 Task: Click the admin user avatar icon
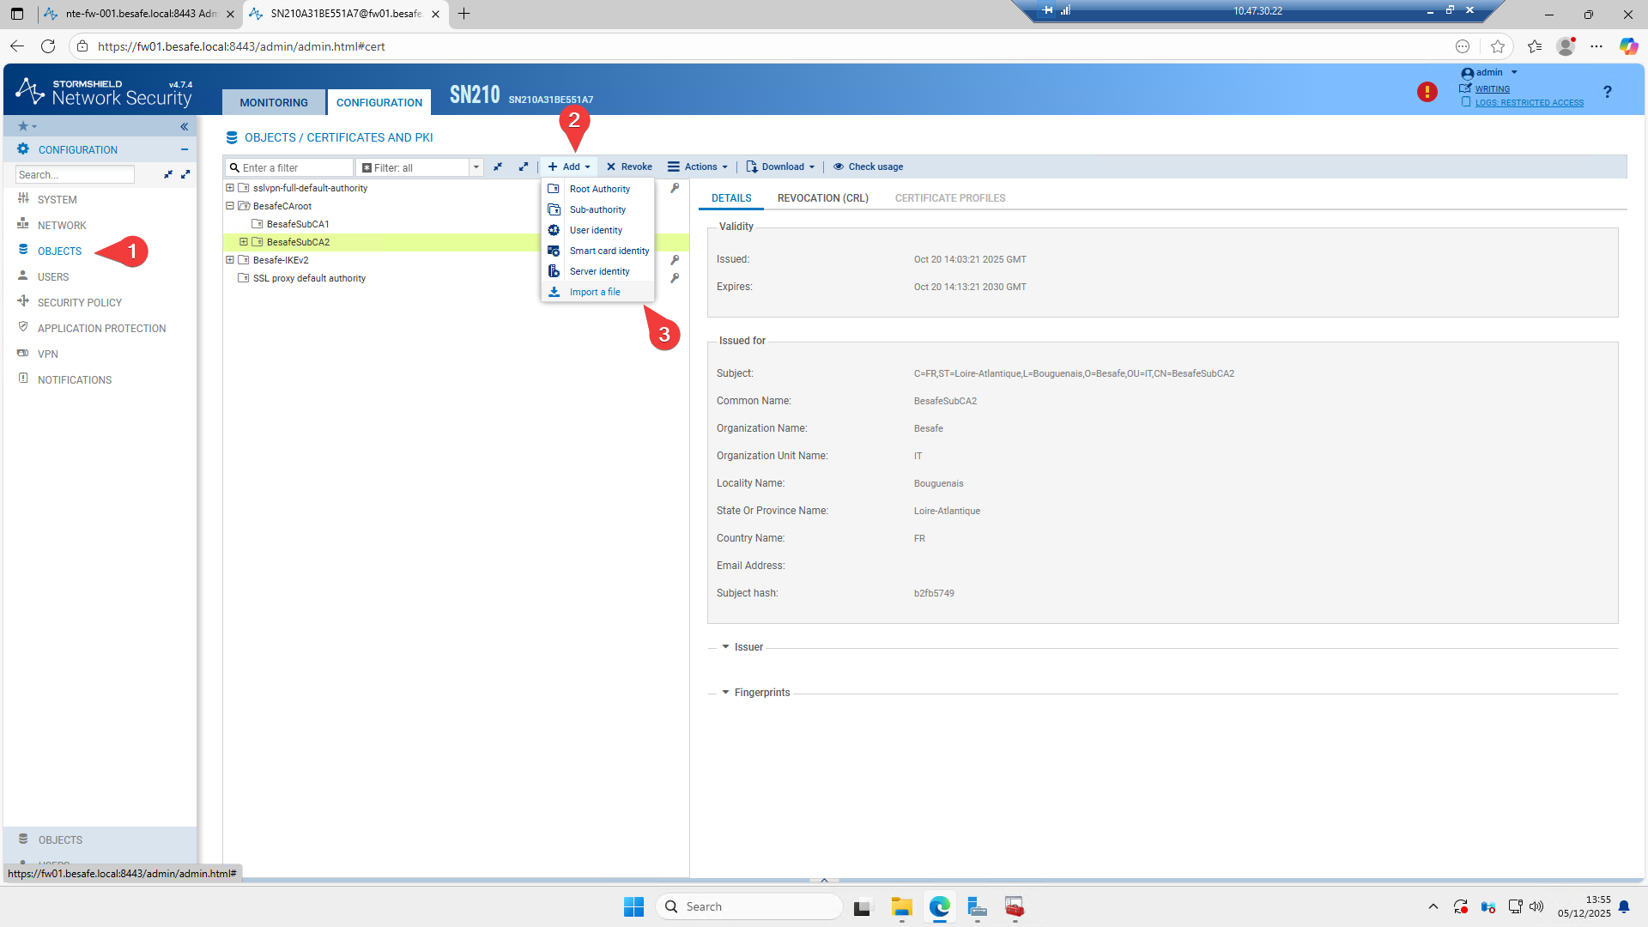point(1467,74)
